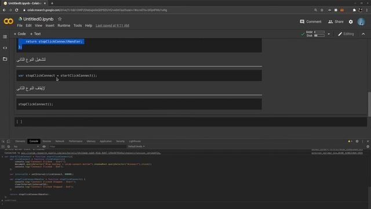The image size is (371, 209).
Task: Click the stopClickConnect(); code cell
Action: [139, 105]
